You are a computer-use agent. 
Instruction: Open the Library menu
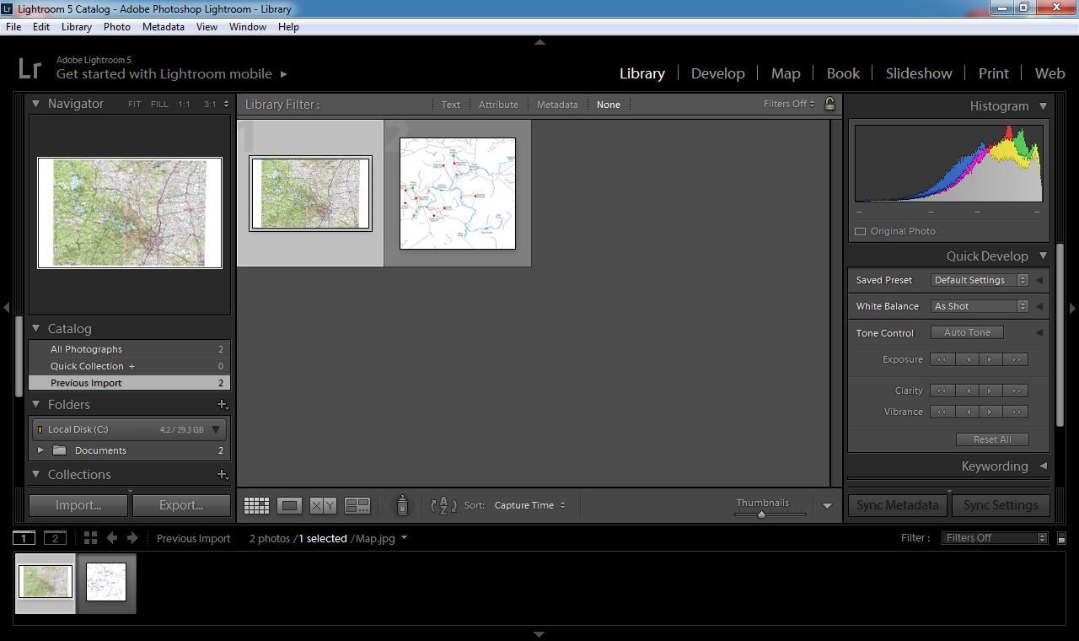(x=76, y=27)
